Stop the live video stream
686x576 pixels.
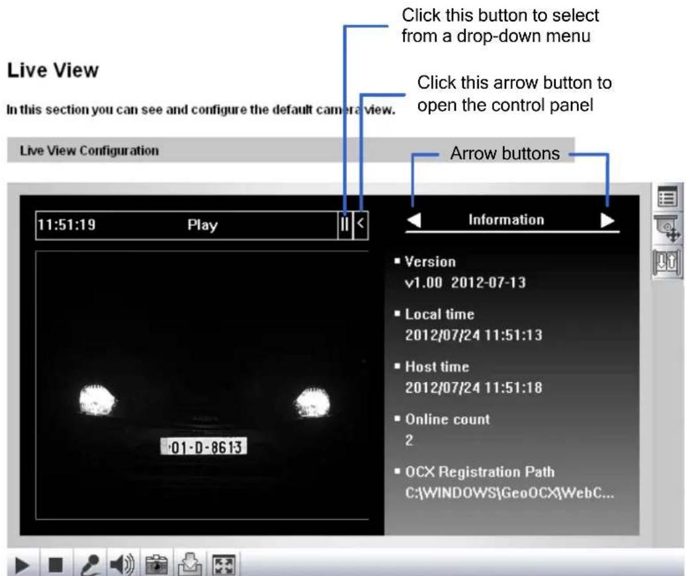click(56, 565)
